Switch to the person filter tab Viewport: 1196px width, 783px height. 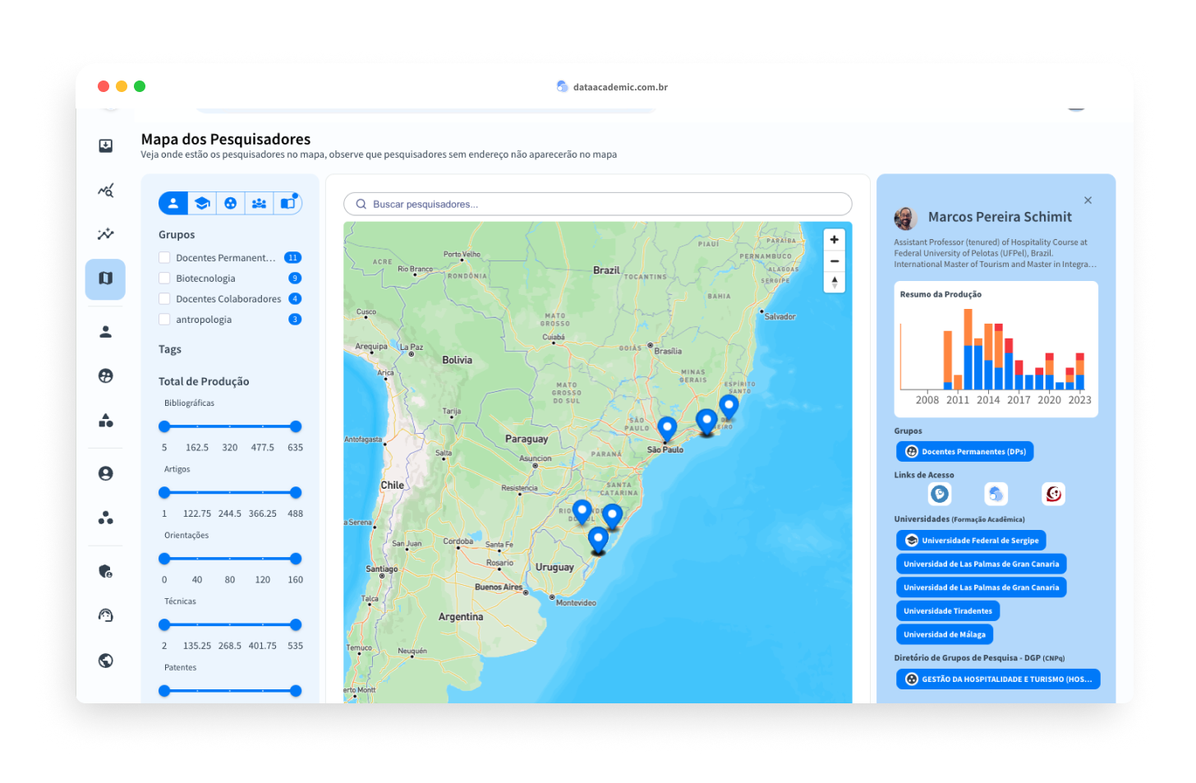tap(173, 203)
